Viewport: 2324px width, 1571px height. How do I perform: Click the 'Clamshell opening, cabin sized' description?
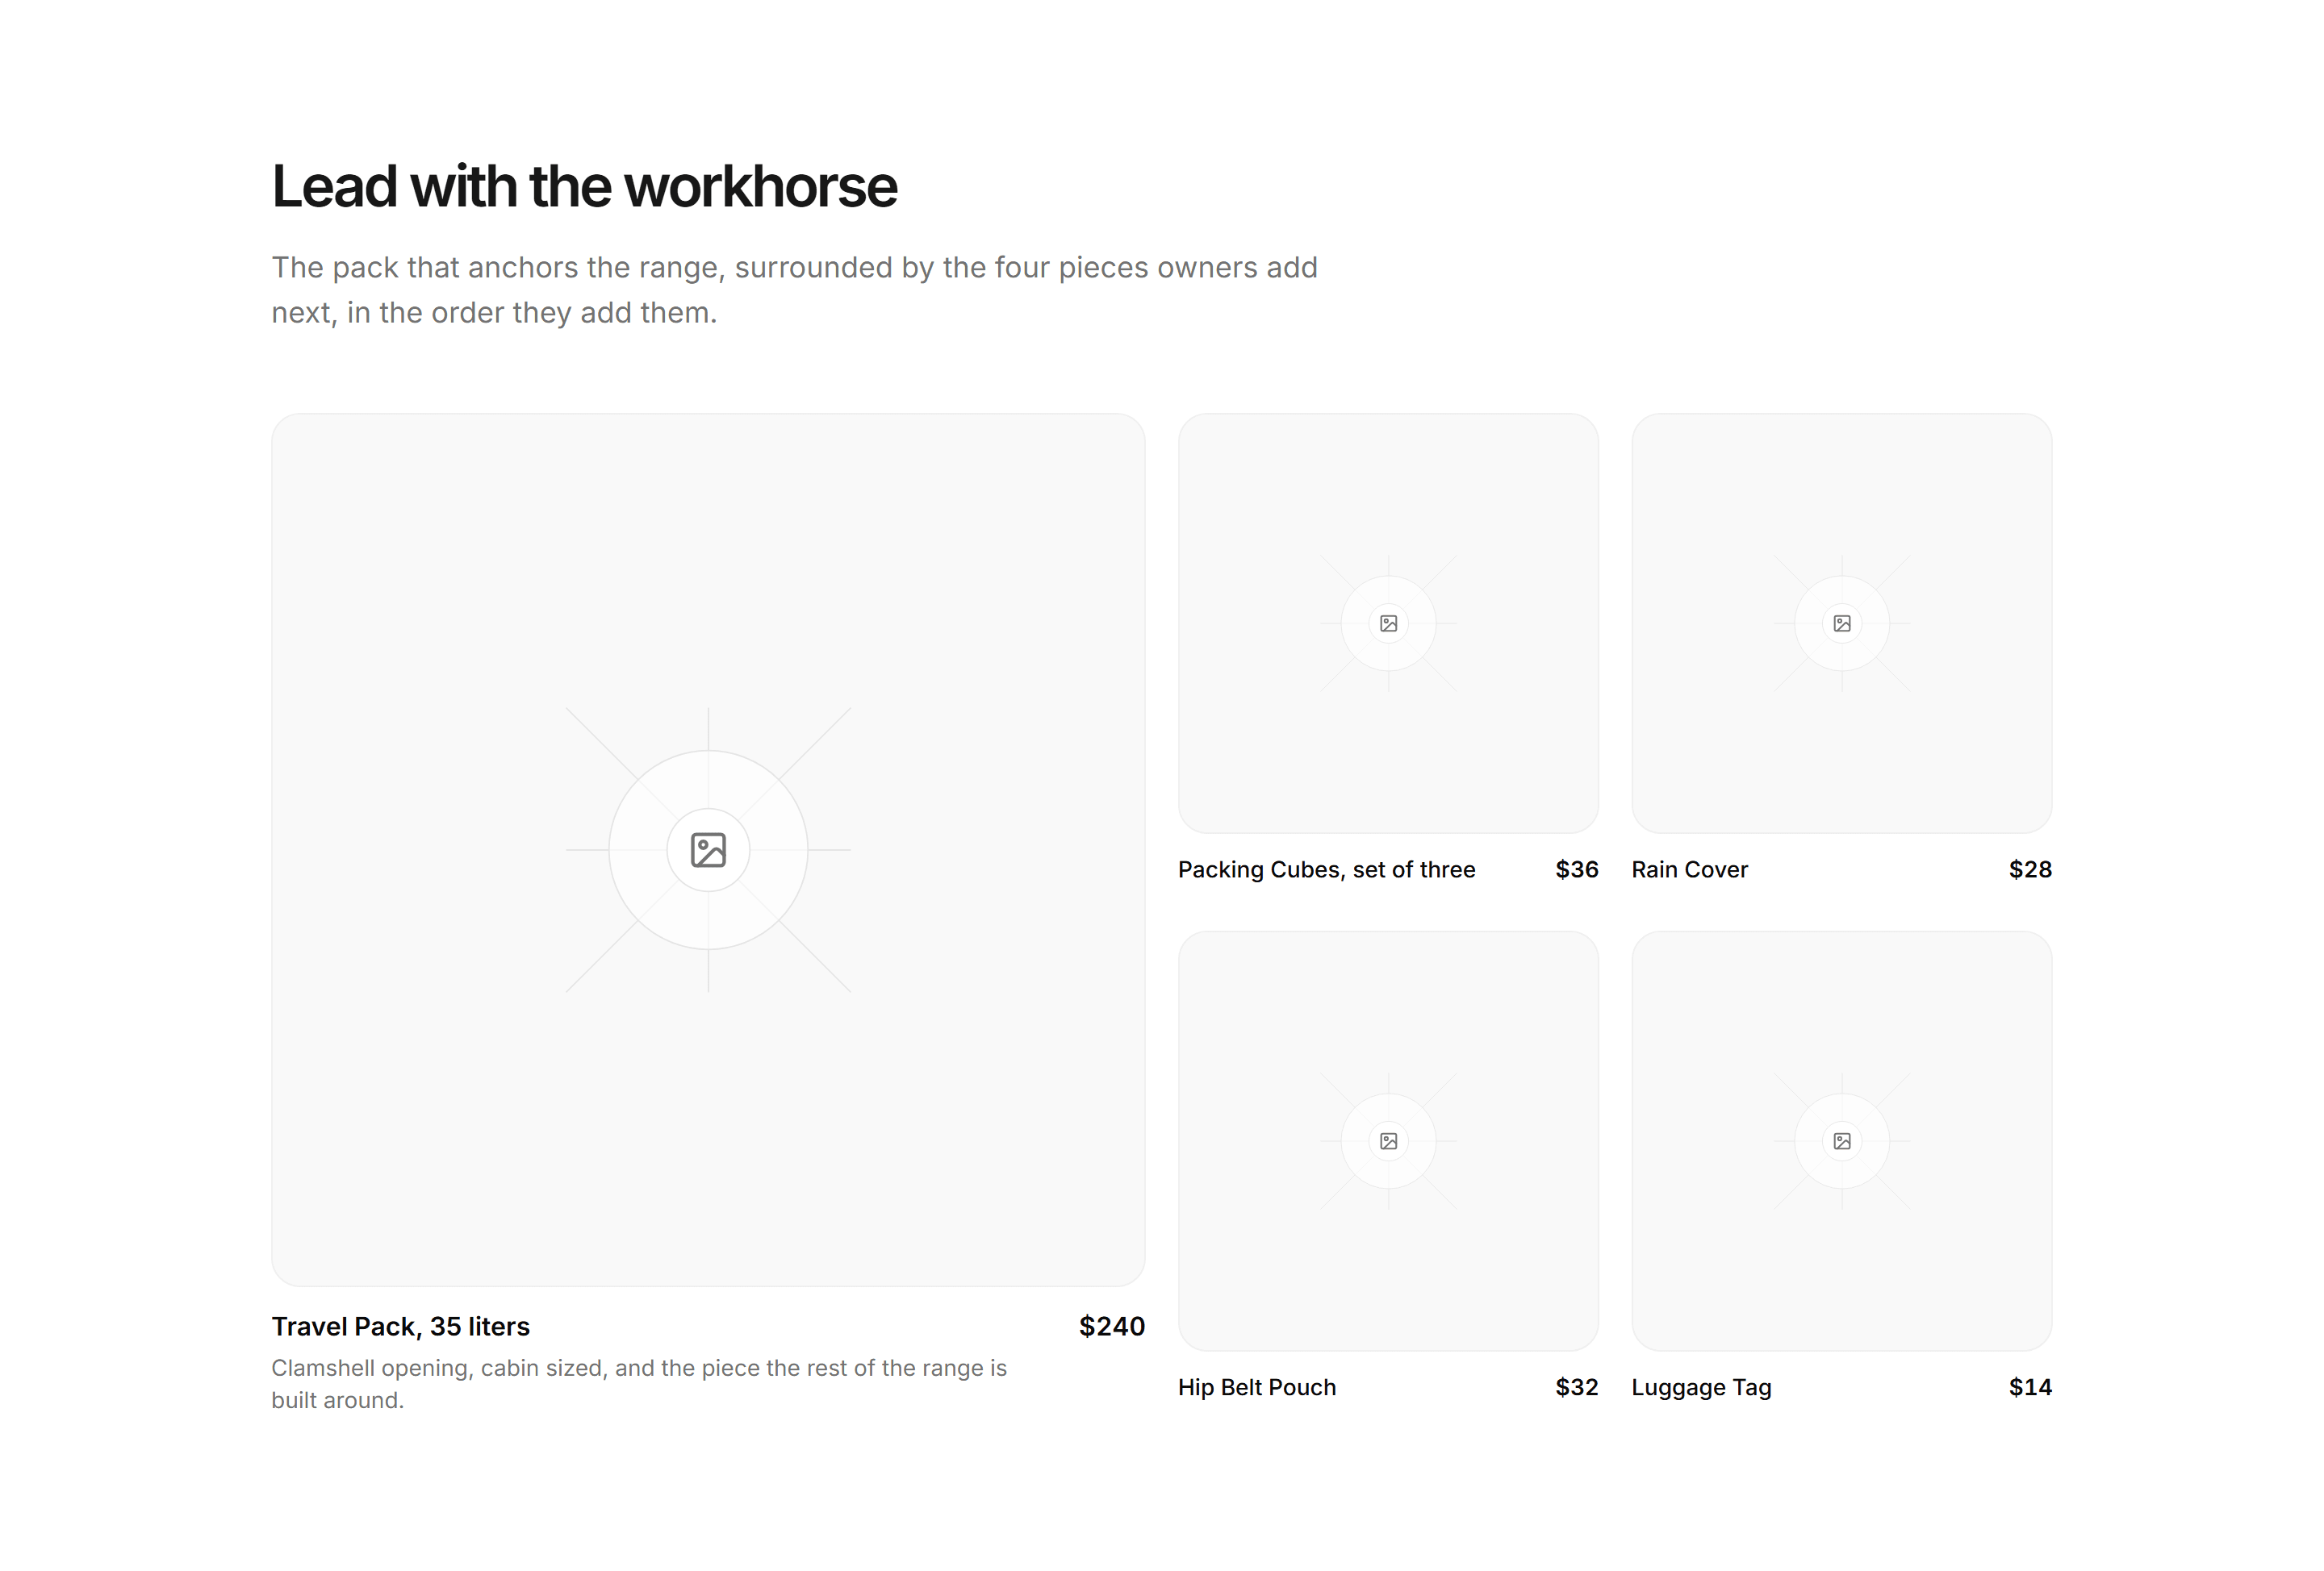point(638,1384)
